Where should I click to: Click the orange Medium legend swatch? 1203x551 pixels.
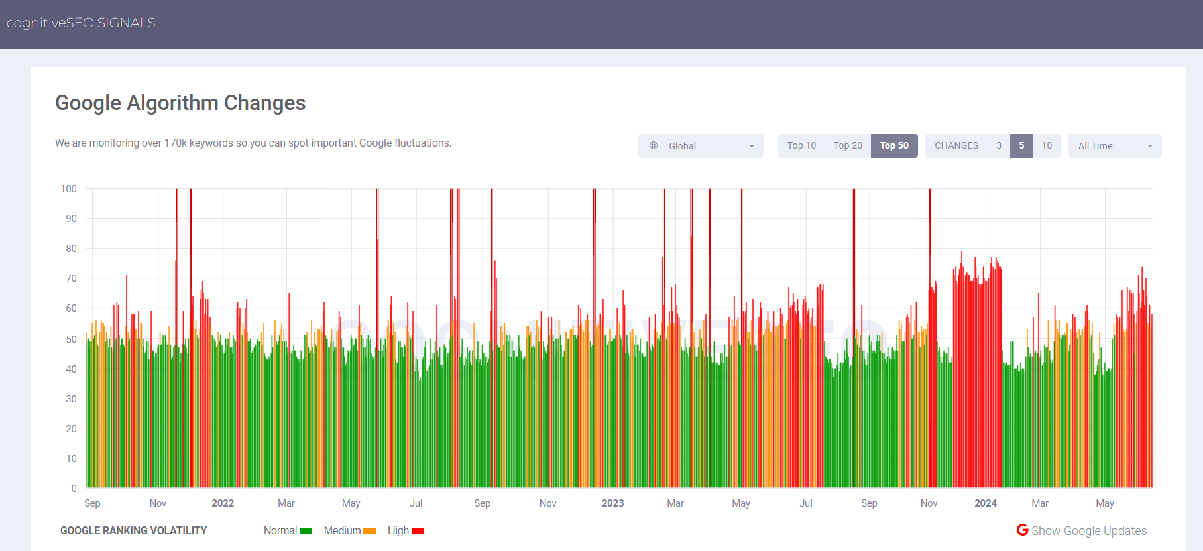click(x=370, y=531)
